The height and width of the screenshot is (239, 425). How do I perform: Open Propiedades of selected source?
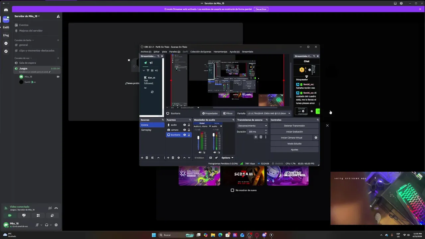(x=210, y=113)
